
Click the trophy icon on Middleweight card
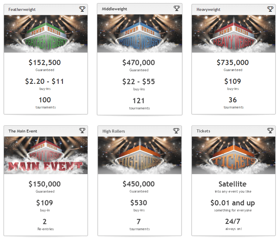click(x=177, y=8)
